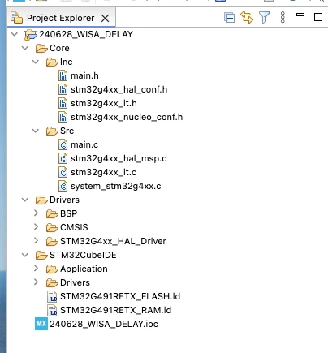Viewport: 328px width, 353px height.
Task: Toggle Link with Editor arrows icon
Action: [x=247, y=17]
